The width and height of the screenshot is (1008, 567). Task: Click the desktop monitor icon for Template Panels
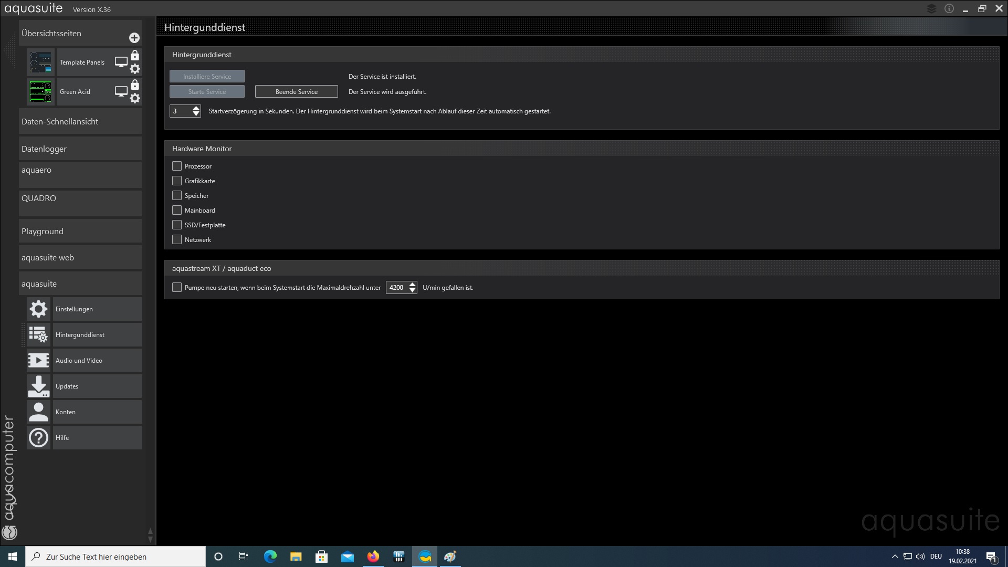(121, 62)
